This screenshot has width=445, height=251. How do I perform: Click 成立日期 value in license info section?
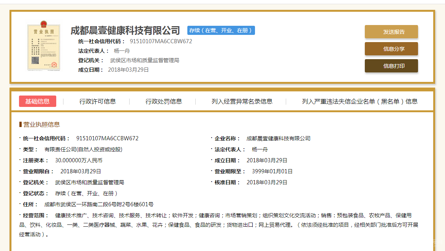tap(267, 160)
